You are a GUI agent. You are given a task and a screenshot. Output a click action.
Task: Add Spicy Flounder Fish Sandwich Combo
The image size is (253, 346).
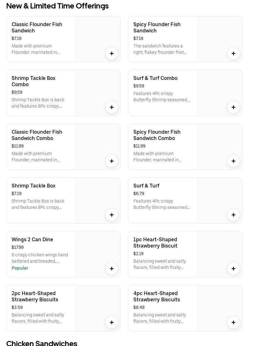[233, 161]
